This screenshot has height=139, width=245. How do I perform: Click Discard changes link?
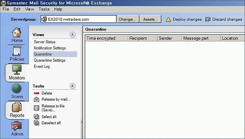pos(227,19)
